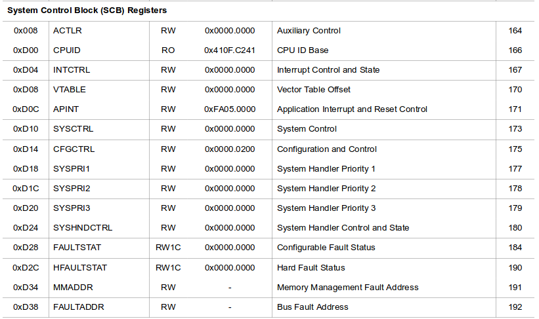The height and width of the screenshot is (319, 539).
Task: Select the SYSHNDCTRL register name
Action: [83, 228]
